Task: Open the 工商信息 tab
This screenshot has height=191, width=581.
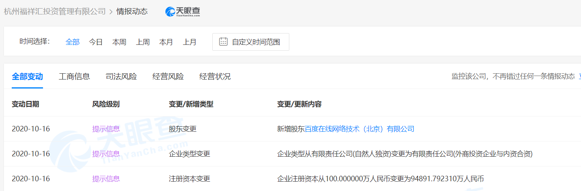Action: coord(74,76)
